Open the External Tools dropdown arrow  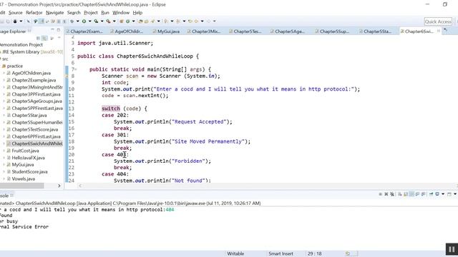point(114,21)
